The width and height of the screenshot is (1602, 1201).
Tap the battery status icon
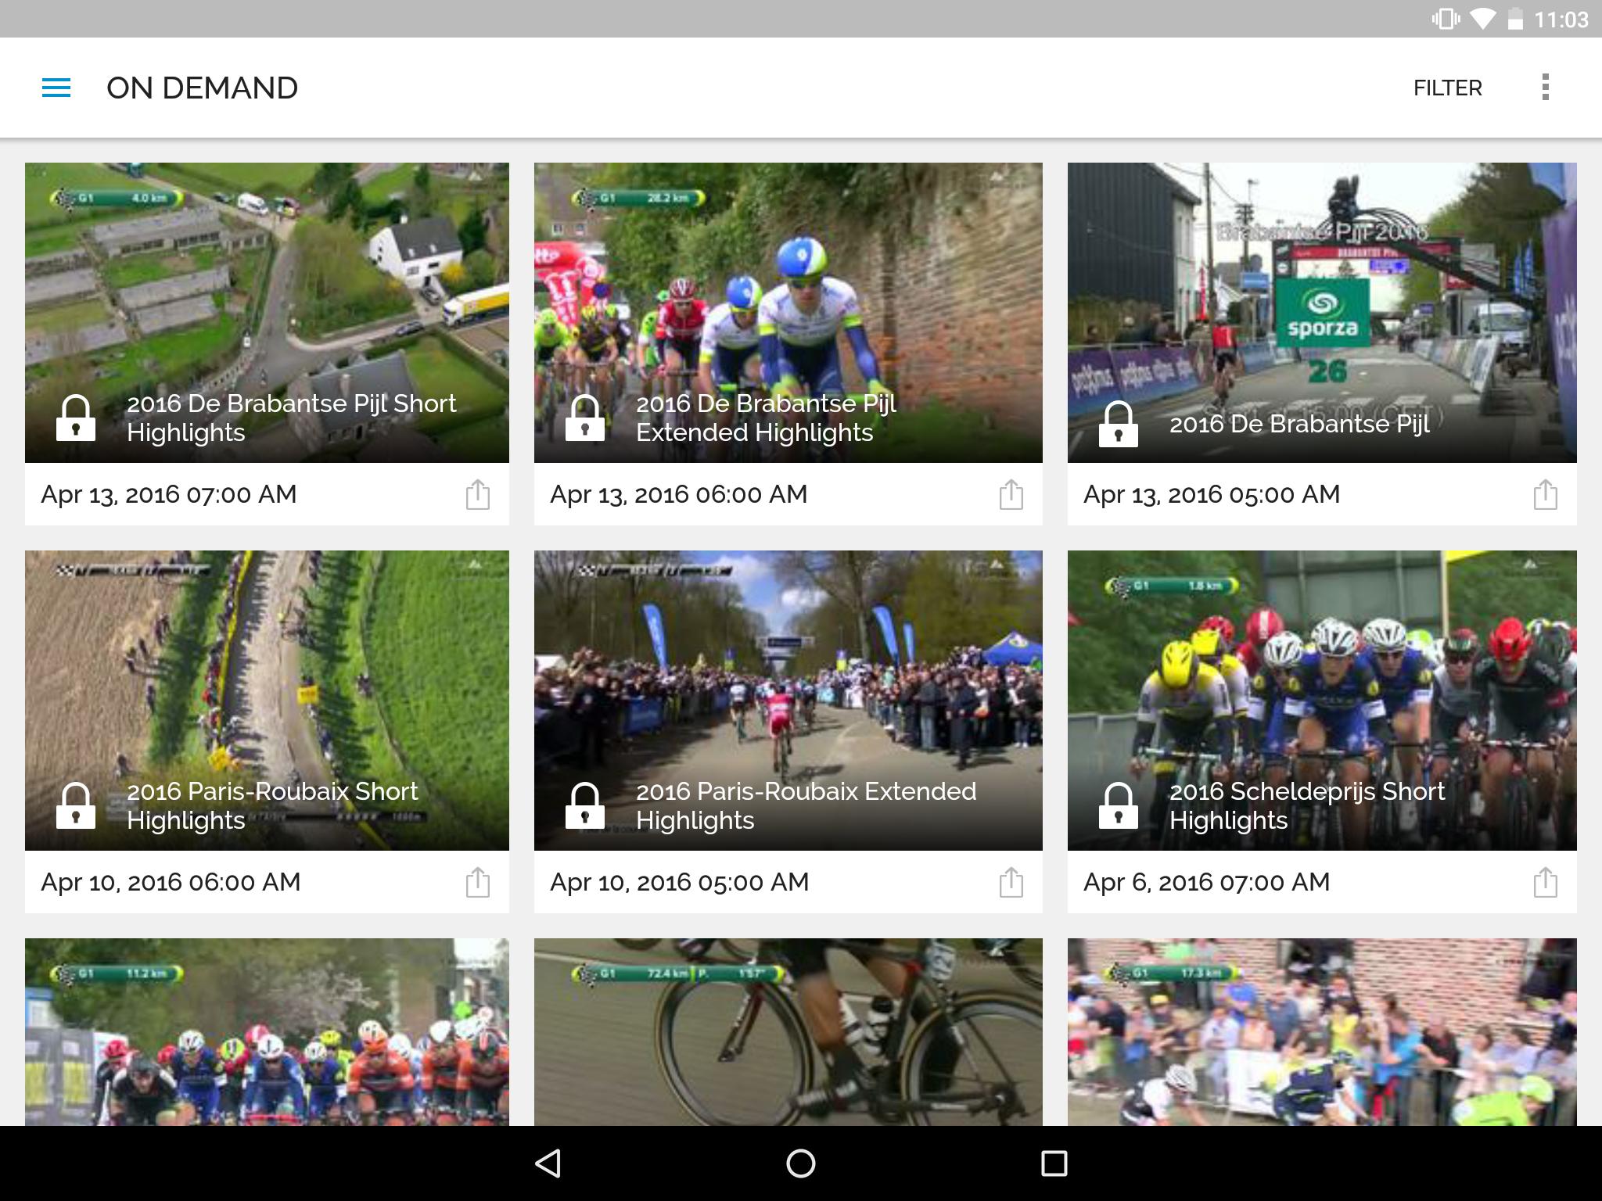tap(1515, 19)
